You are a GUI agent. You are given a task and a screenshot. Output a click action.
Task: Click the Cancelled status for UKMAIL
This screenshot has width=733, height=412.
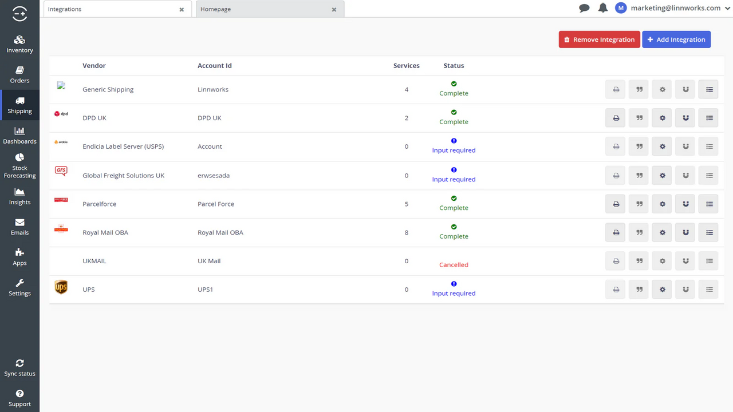(454, 265)
